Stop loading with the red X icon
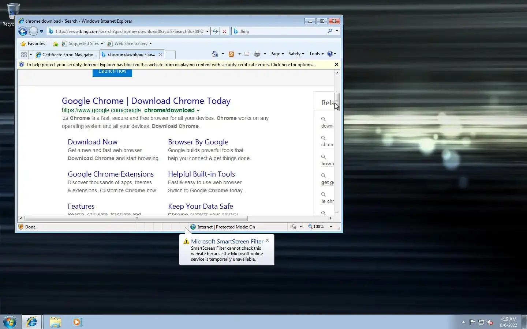 point(224,31)
